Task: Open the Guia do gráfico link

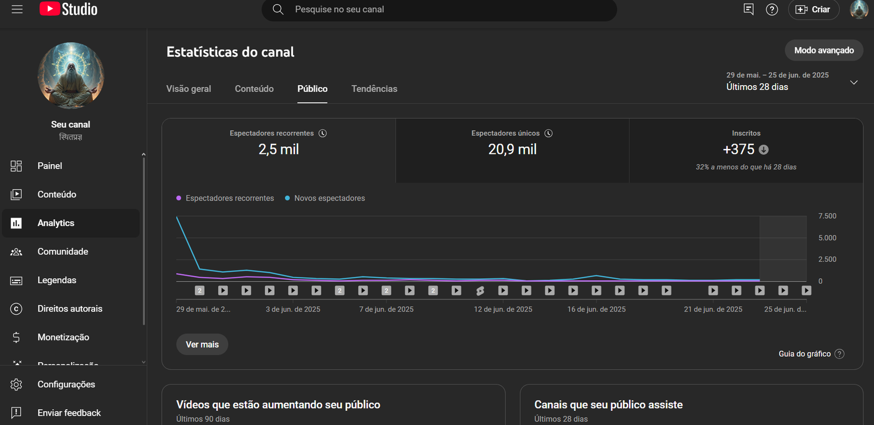Action: click(x=805, y=354)
